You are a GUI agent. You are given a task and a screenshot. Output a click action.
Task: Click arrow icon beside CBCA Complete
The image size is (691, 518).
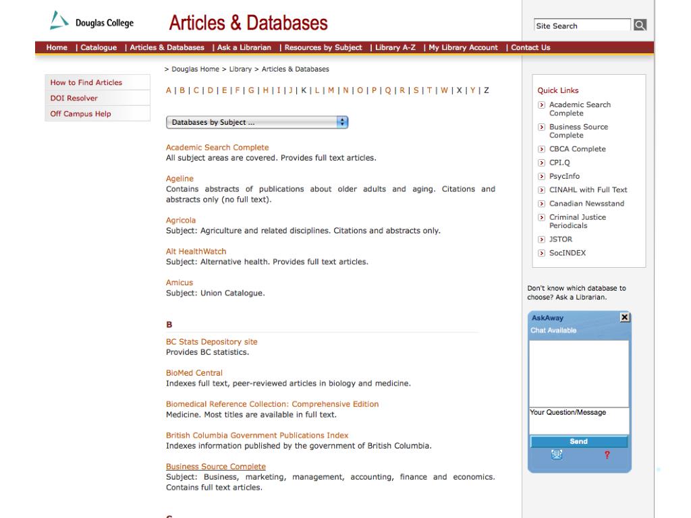[542, 149]
